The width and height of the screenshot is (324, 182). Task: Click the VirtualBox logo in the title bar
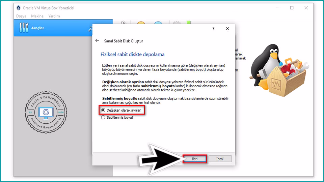coord(19,8)
